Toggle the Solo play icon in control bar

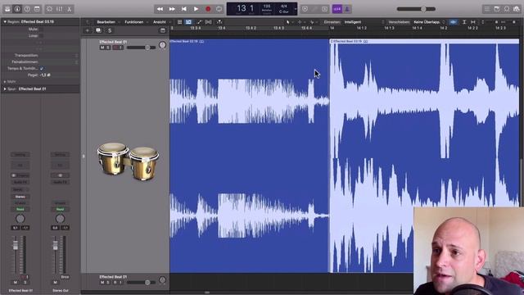324,9
